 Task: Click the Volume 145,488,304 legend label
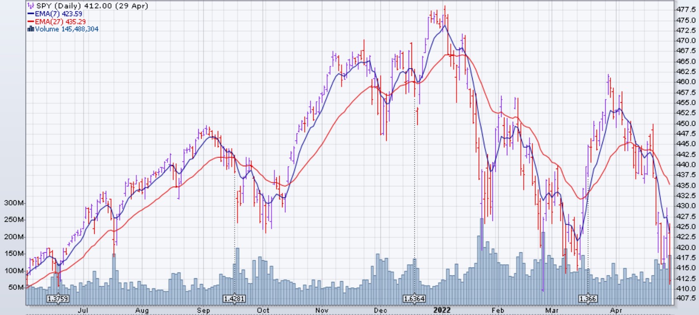point(67,29)
